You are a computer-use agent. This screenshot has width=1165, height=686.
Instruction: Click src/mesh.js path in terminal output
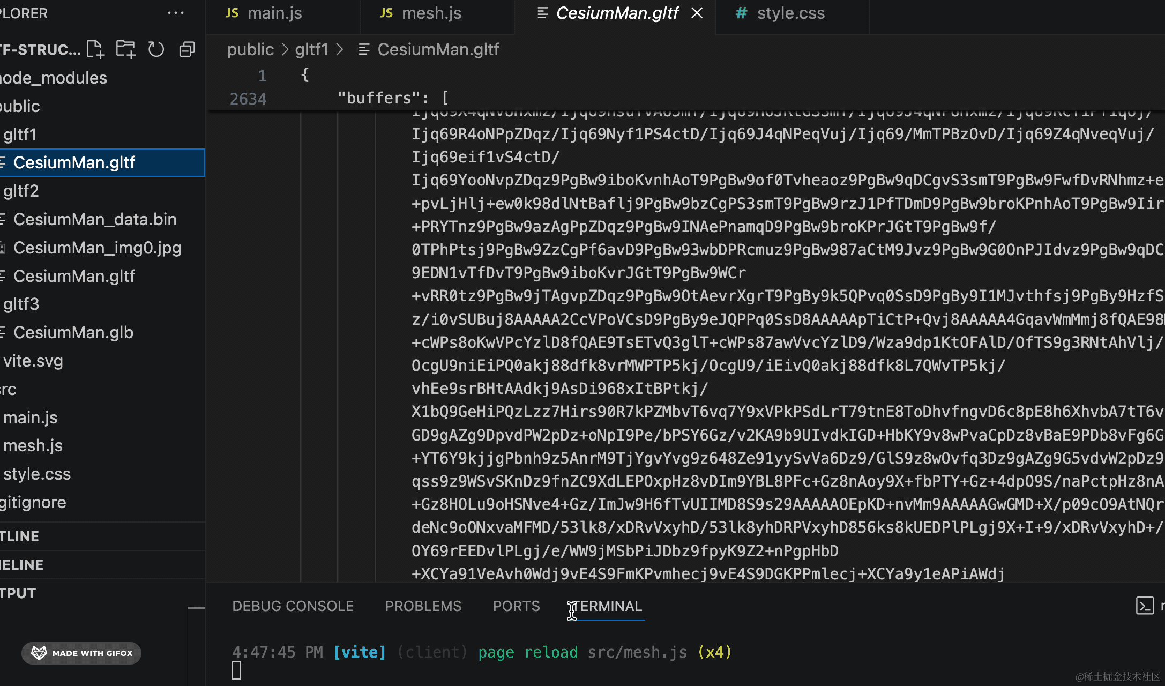637,652
